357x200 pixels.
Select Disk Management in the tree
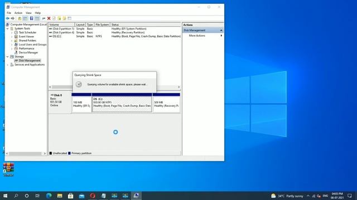pyautogui.click(x=30, y=61)
